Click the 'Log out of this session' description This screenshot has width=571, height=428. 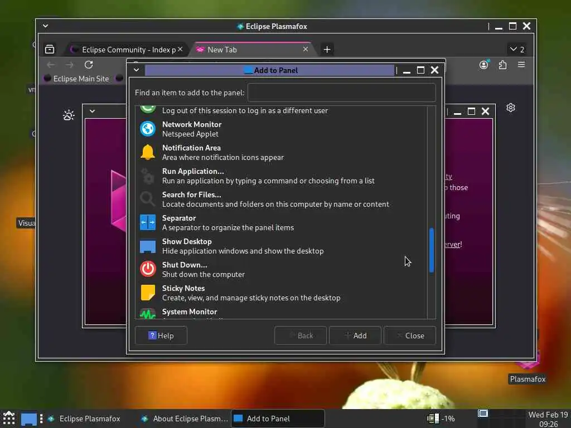(x=245, y=111)
